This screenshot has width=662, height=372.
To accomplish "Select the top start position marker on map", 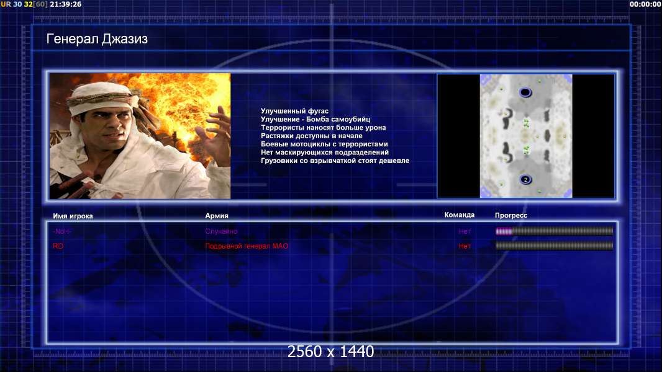I will pyautogui.click(x=525, y=92).
